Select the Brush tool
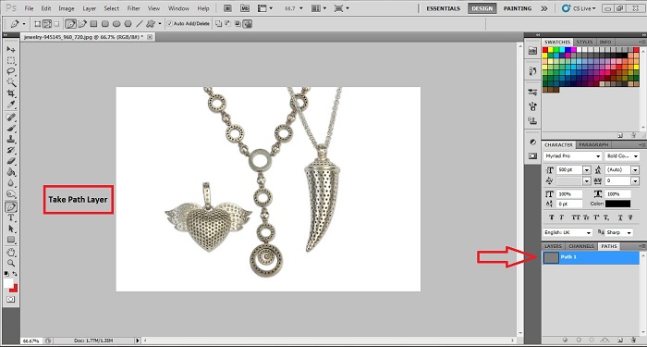647x347 pixels. [11, 129]
